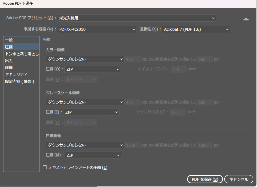Click カラー画像 400 ppi resolution field
Image resolution: width=257 pixels, height=187 pixels.
pyautogui.click(x=133, y=59)
